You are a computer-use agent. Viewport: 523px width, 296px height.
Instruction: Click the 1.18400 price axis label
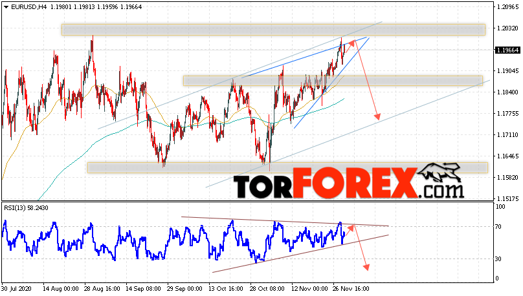[x=507, y=92]
